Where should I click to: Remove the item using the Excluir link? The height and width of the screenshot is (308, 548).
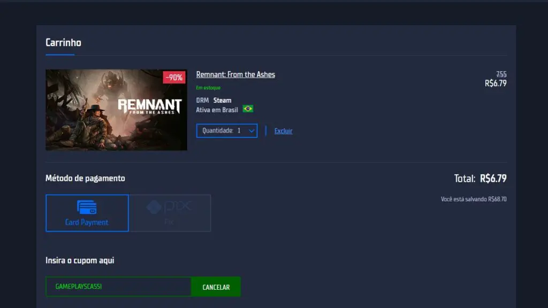[x=283, y=131]
